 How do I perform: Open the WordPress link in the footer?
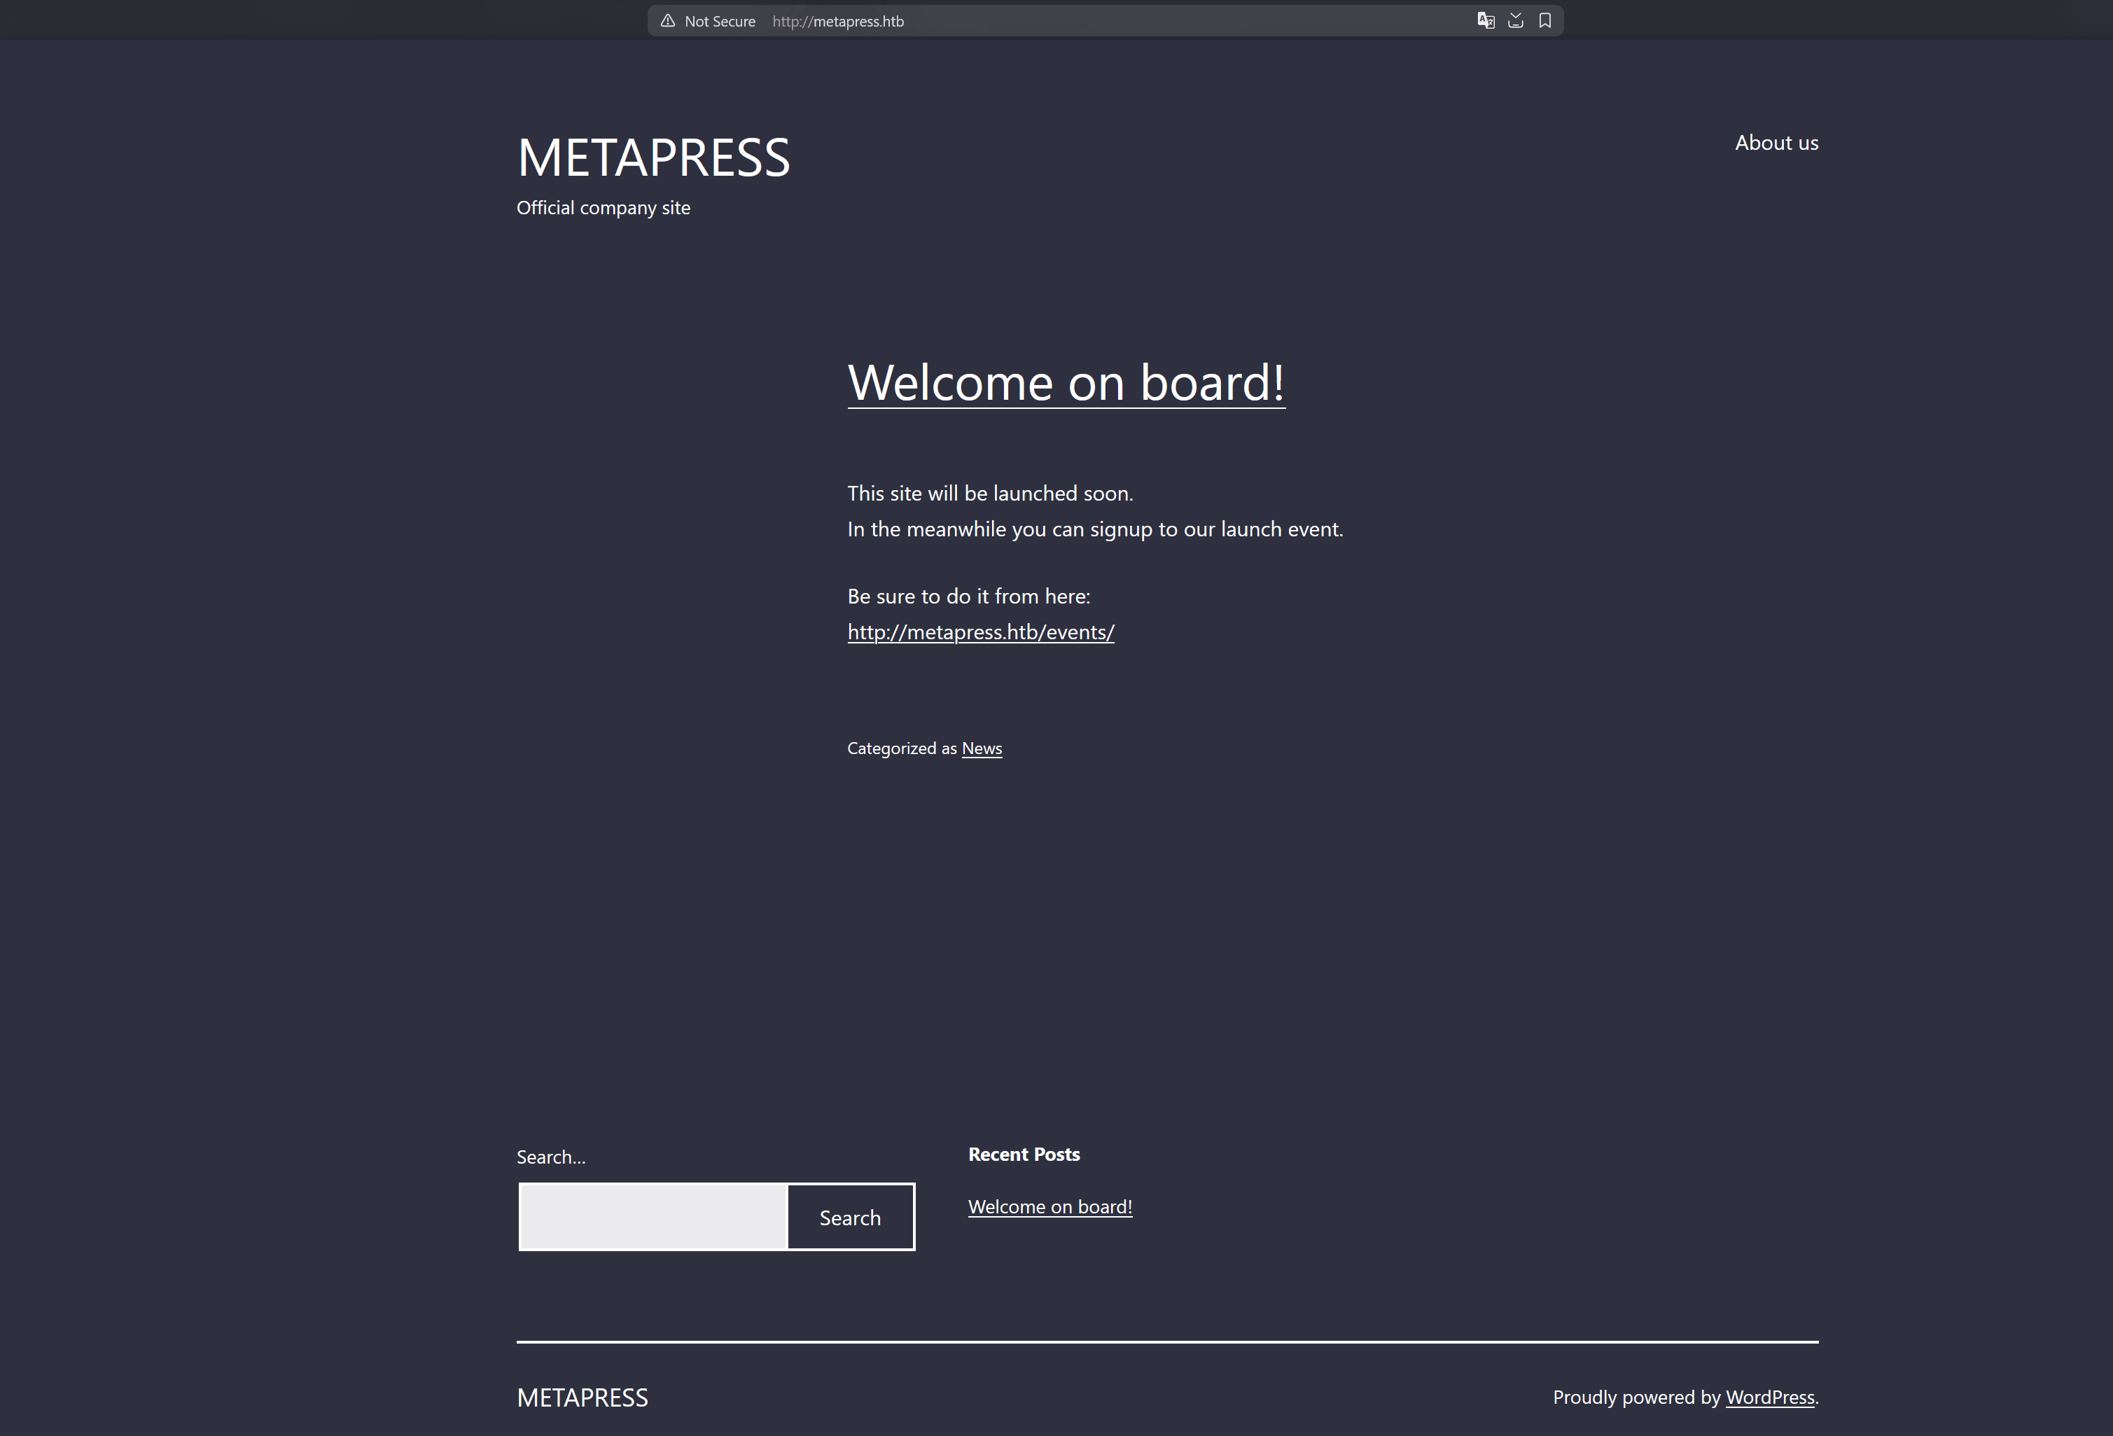click(x=1769, y=1397)
